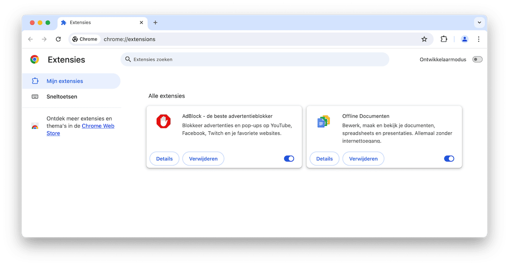Click Verwijderen for Offline Documenten
The width and height of the screenshot is (509, 266).
click(x=363, y=159)
